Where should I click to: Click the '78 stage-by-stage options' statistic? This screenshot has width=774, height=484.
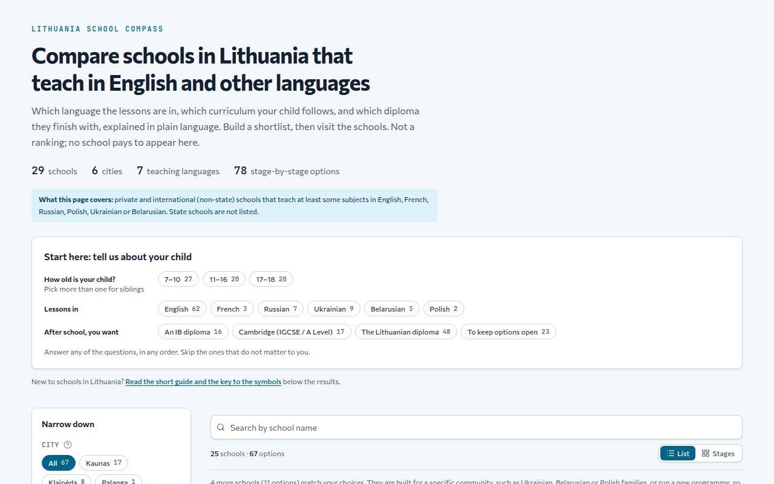(x=287, y=171)
